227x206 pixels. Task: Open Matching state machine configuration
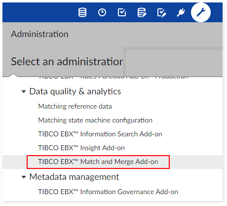point(95,120)
